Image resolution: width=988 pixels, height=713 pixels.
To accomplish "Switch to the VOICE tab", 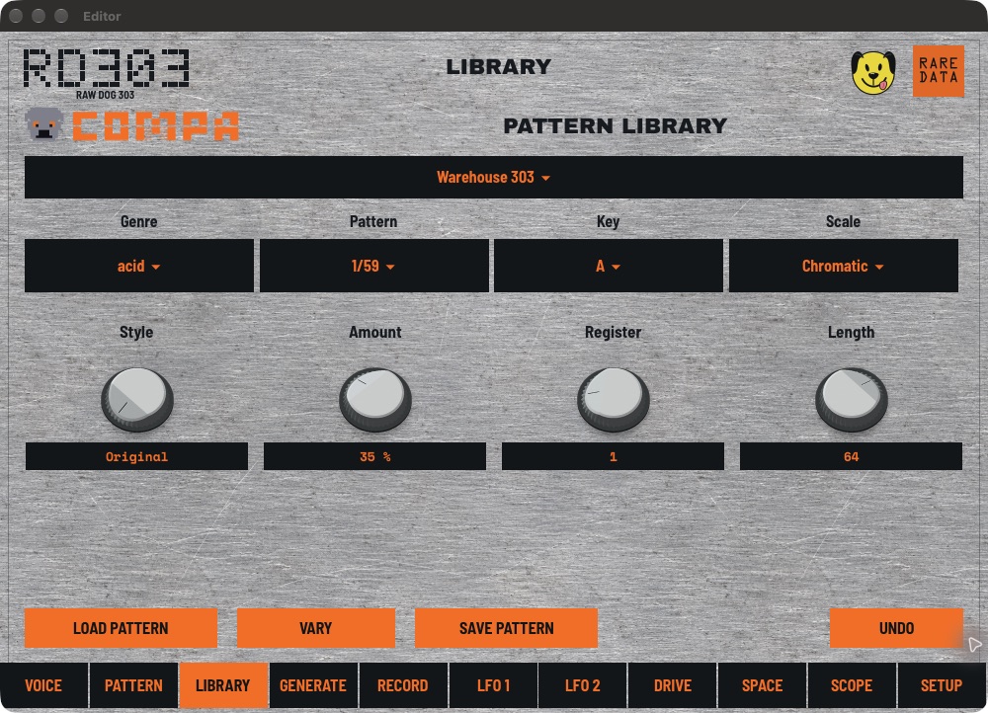I will pos(43,685).
